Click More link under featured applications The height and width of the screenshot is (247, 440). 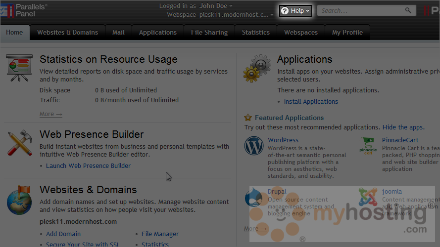255,229
